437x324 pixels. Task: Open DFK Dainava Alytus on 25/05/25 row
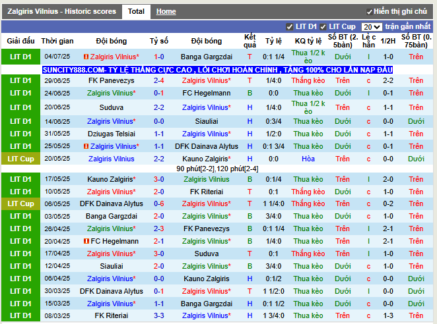tap(207, 147)
